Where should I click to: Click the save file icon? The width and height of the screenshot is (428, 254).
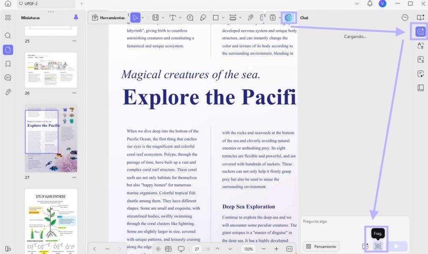click(x=273, y=18)
